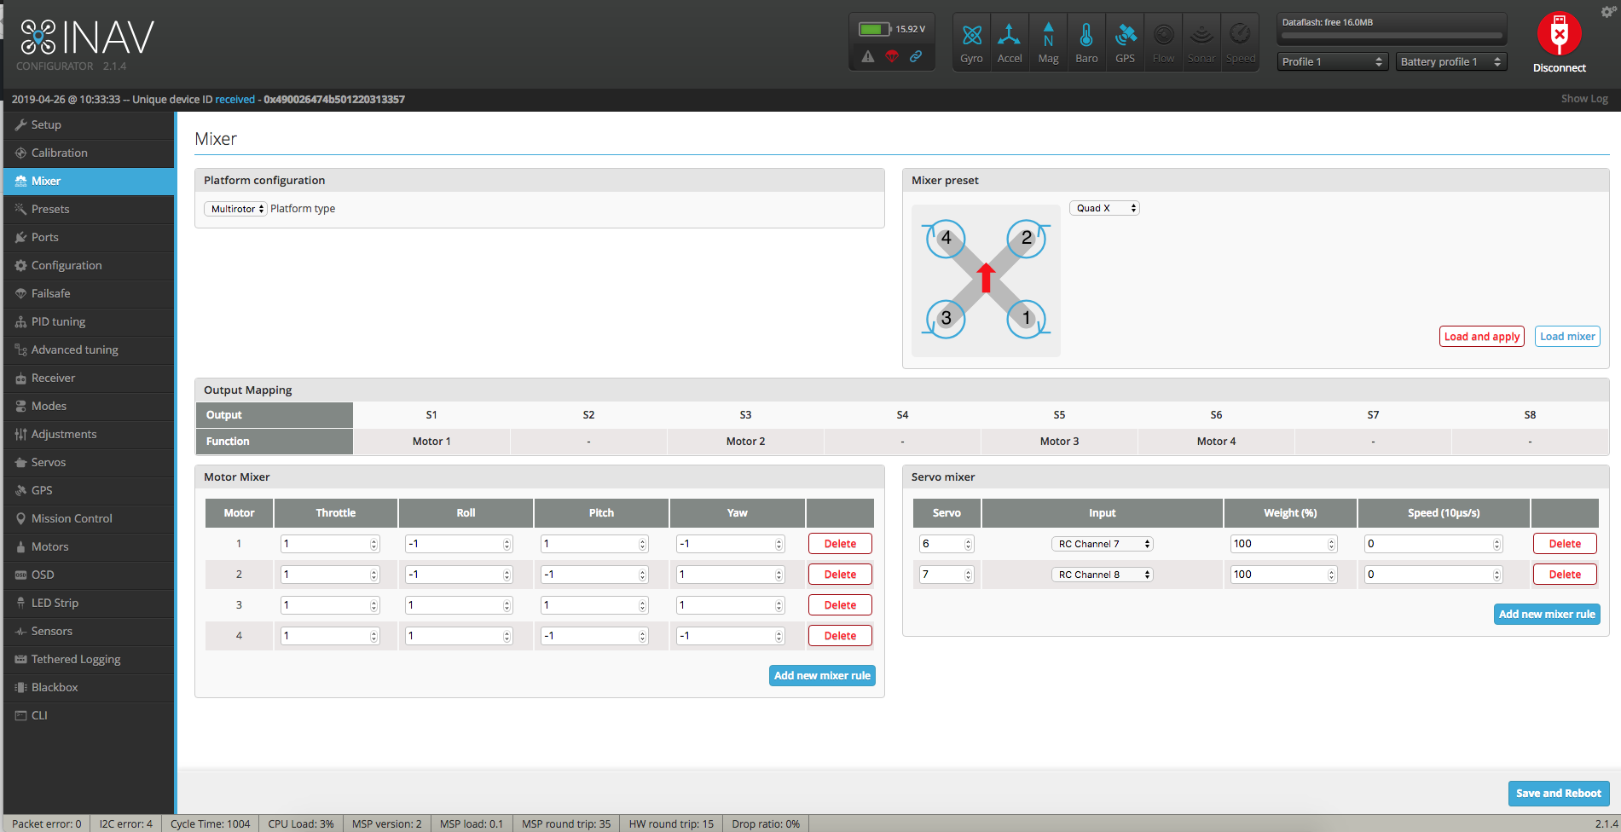
Task: Open the Battery profile 1 dropdown
Action: pos(1450,61)
